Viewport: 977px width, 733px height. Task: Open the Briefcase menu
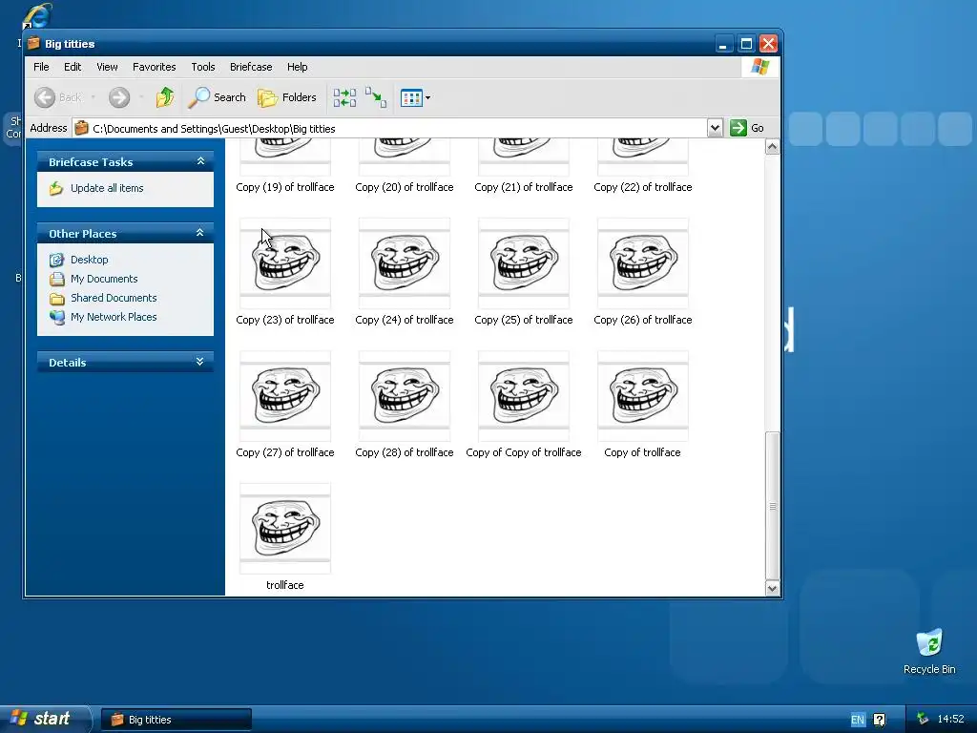(251, 67)
